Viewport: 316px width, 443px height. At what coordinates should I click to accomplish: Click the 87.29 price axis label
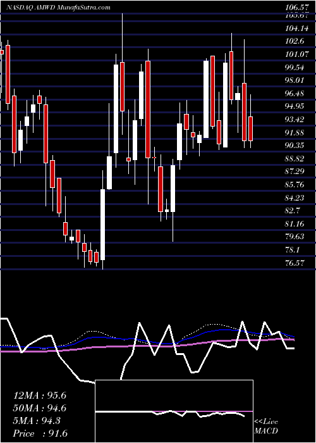(295, 172)
